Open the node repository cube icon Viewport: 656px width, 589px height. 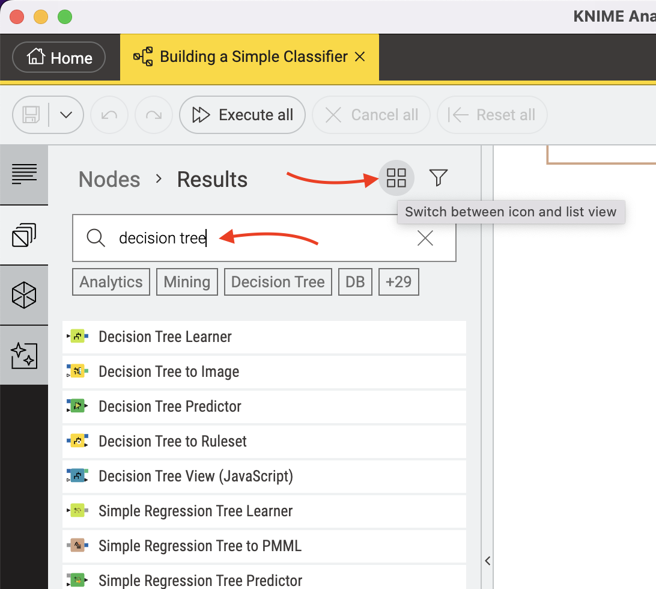[24, 294]
